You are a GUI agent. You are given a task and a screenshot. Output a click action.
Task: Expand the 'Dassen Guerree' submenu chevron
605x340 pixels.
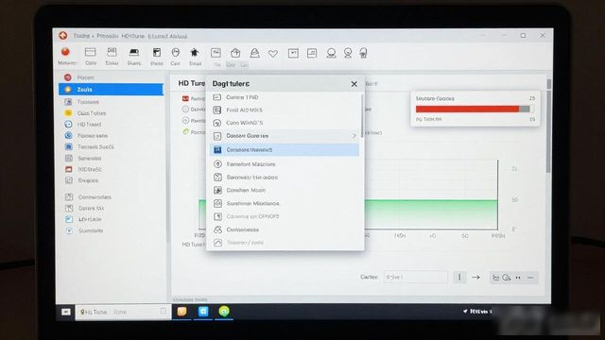pyautogui.click(x=354, y=136)
